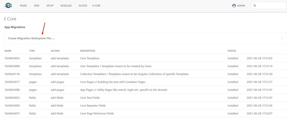Screen dimensions: 287x130
Task: Sort table by Type column header
Action: pyautogui.click(x=32, y=51)
